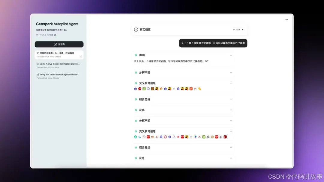This screenshot has height=182, width=324.
Task: Click the eye icon next to 公开
Action: [x=234, y=30]
